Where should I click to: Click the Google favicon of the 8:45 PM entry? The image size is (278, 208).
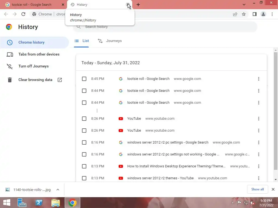pyautogui.click(x=121, y=79)
